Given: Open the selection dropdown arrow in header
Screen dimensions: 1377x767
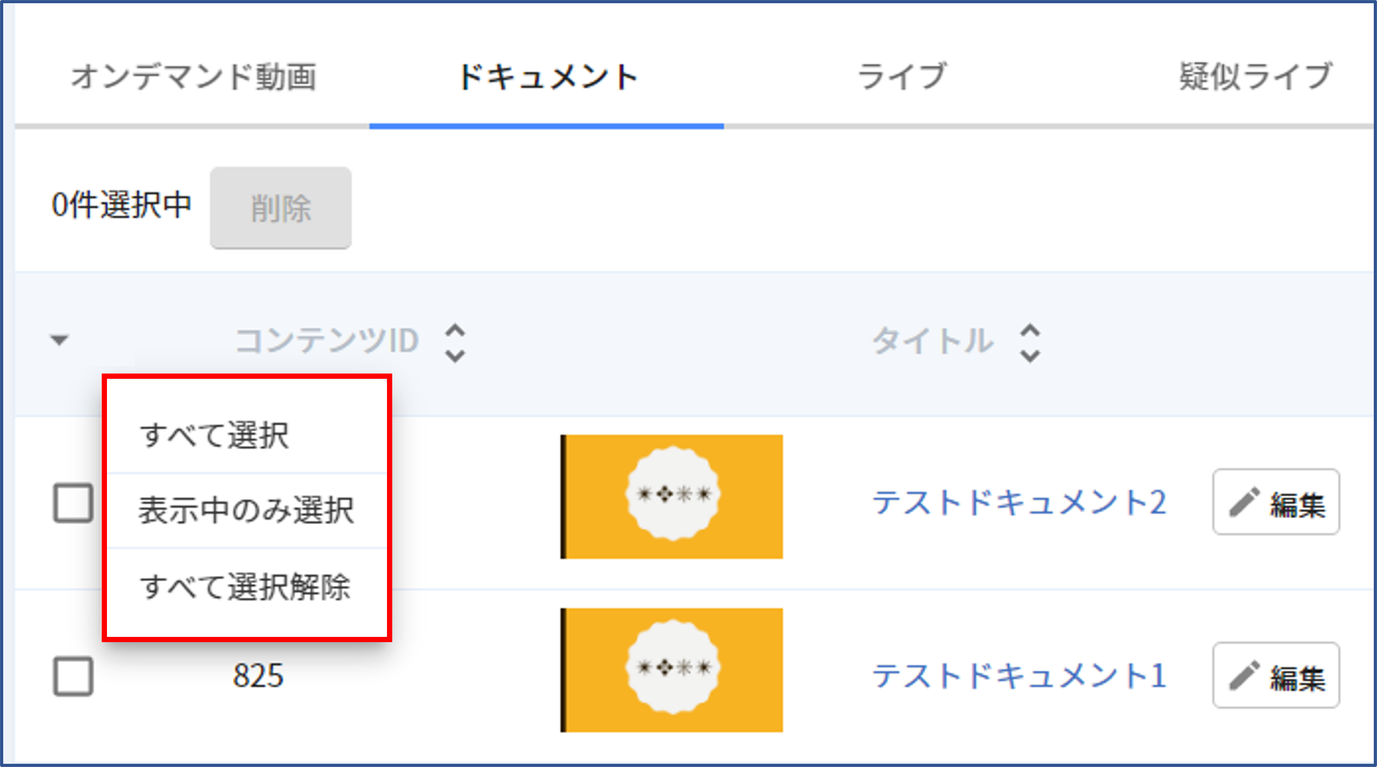Looking at the screenshot, I should (59, 339).
